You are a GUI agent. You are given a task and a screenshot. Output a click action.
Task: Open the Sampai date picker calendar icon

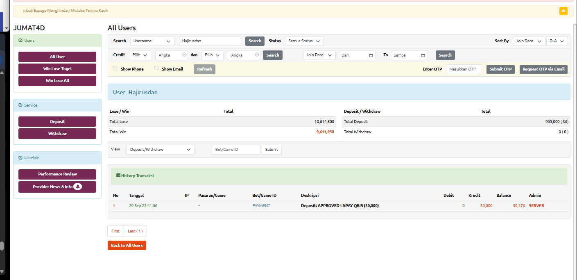click(x=423, y=55)
